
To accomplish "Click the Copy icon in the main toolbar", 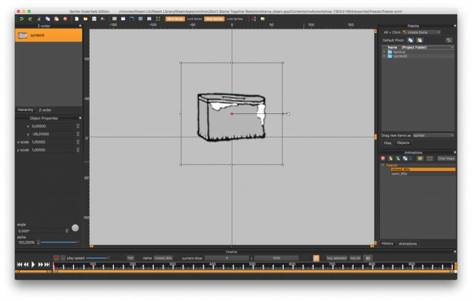I will tap(48, 18).
